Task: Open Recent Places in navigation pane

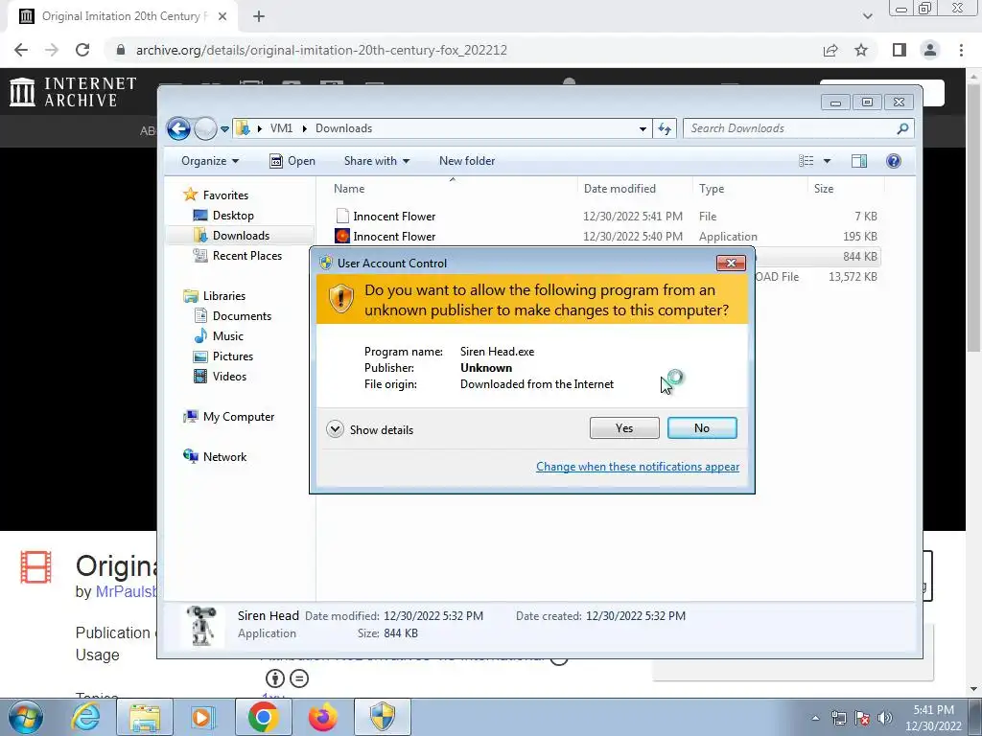Action: click(238, 255)
